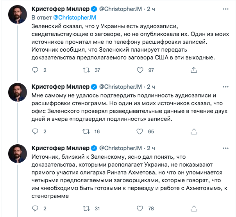Share the first tweet
Viewport: 236px width, 217px height.
193,70
